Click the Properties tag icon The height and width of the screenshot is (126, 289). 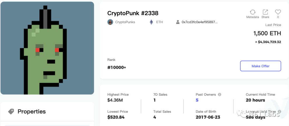pos(11,111)
